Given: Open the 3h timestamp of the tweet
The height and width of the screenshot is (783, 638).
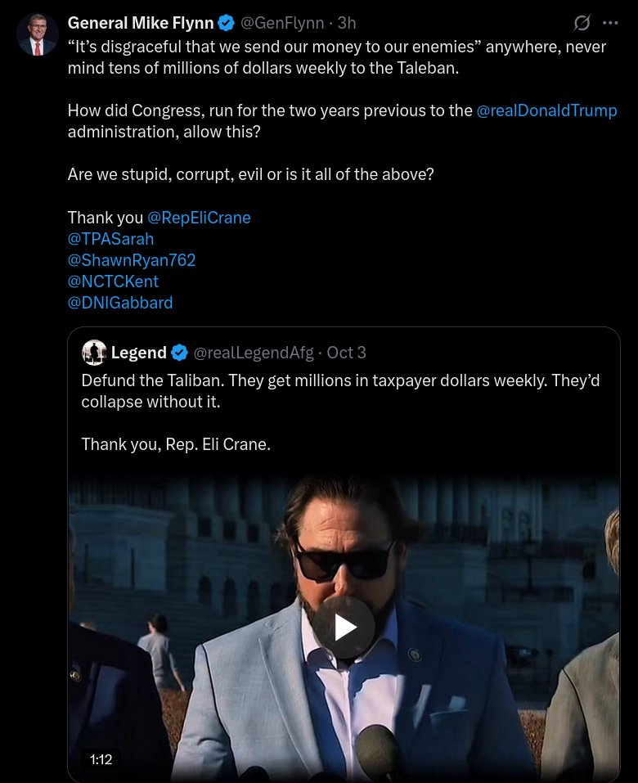Looking at the screenshot, I should coord(347,23).
